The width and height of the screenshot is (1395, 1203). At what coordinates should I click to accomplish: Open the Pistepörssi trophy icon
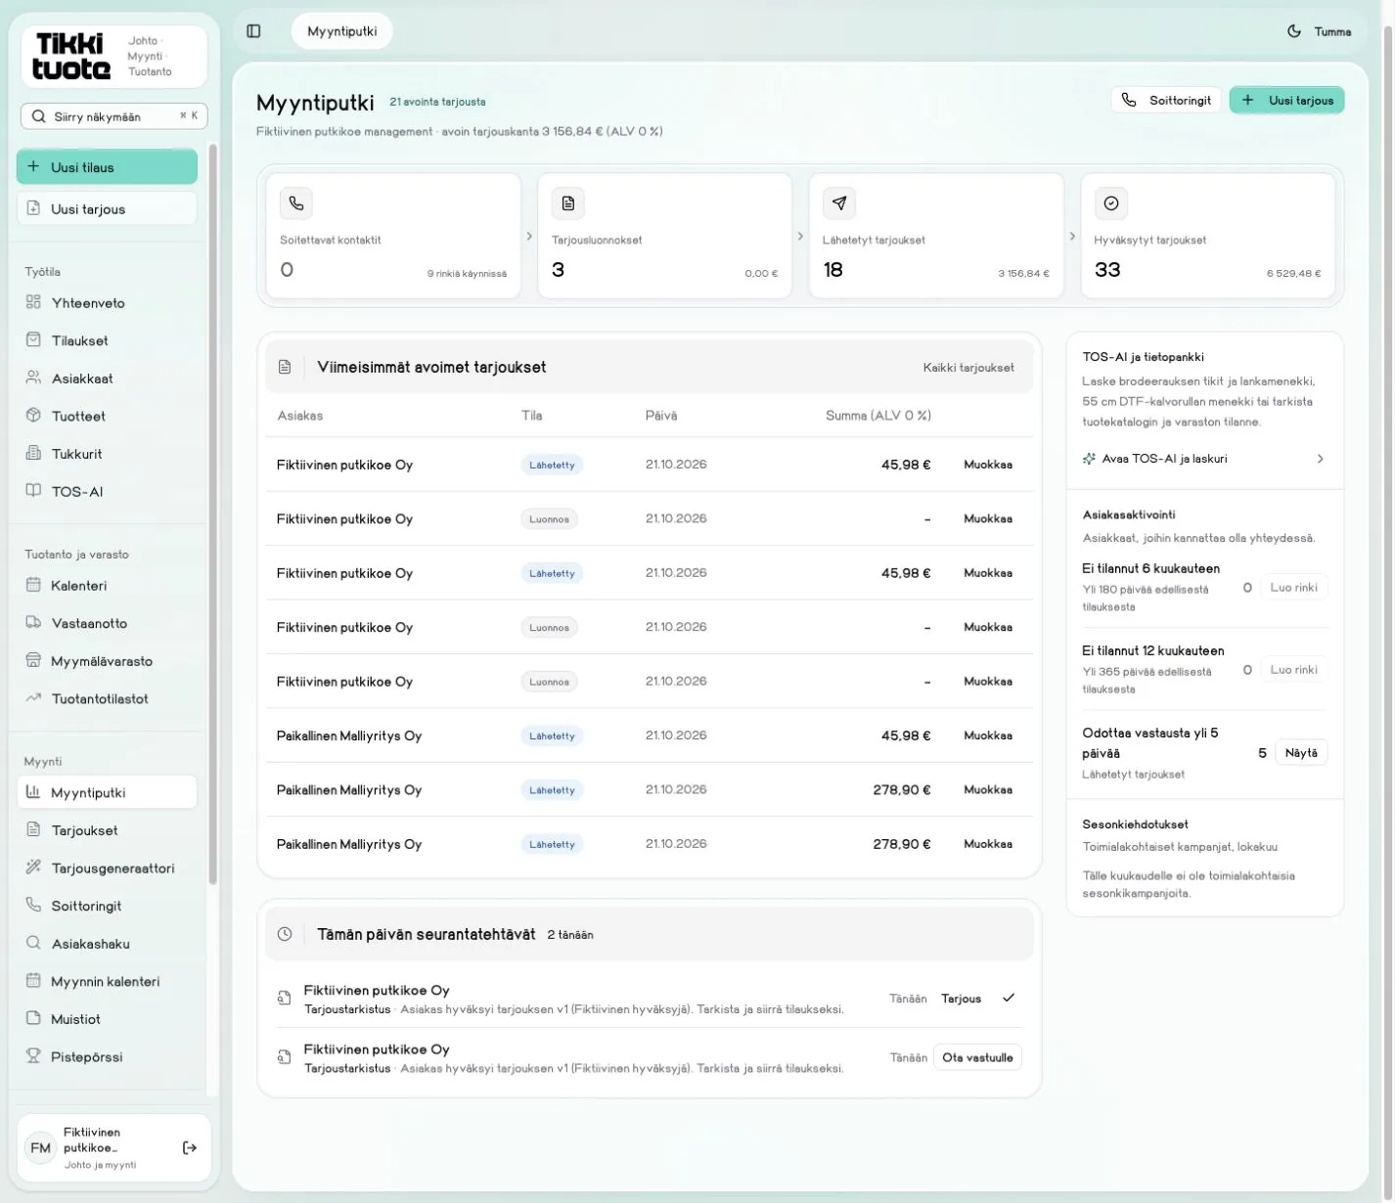33,1056
